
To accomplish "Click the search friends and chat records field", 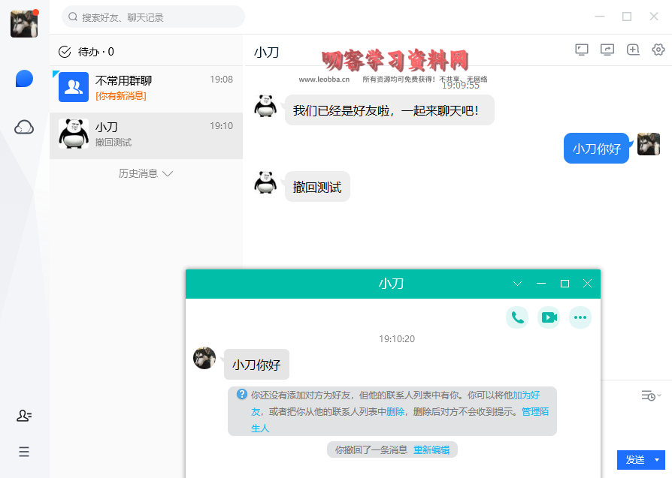I will pos(153,17).
